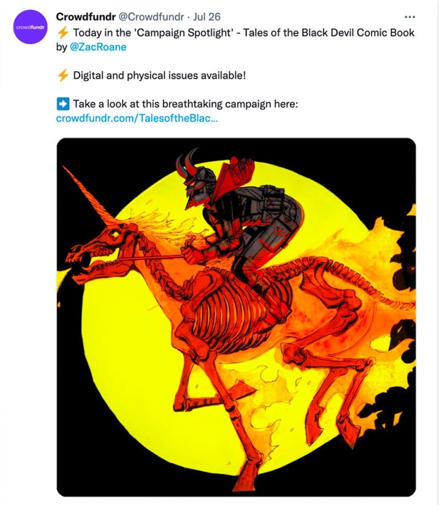Screen dimensions: 439x513
Task: Click the @Crowdfundr handle
Action: pyautogui.click(x=151, y=17)
